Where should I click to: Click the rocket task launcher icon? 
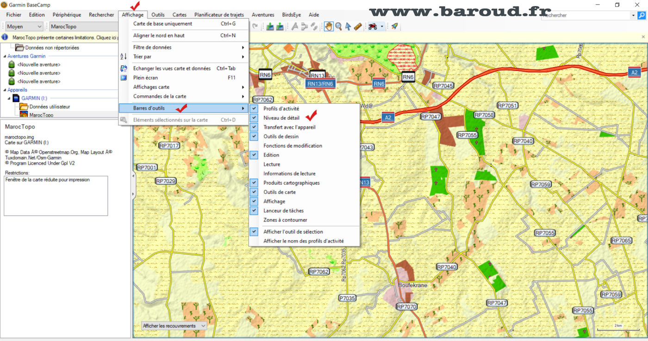(394, 27)
